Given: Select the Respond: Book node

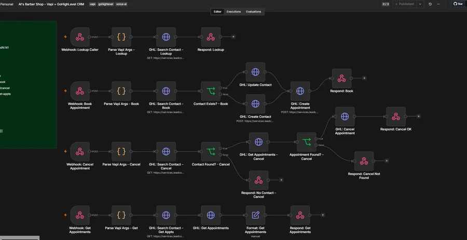Looking at the screenshot, I should 341,78.
